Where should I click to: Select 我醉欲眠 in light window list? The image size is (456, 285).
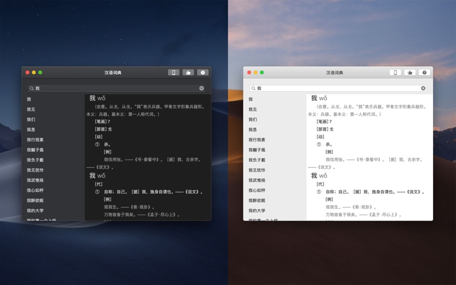[257, 201]
